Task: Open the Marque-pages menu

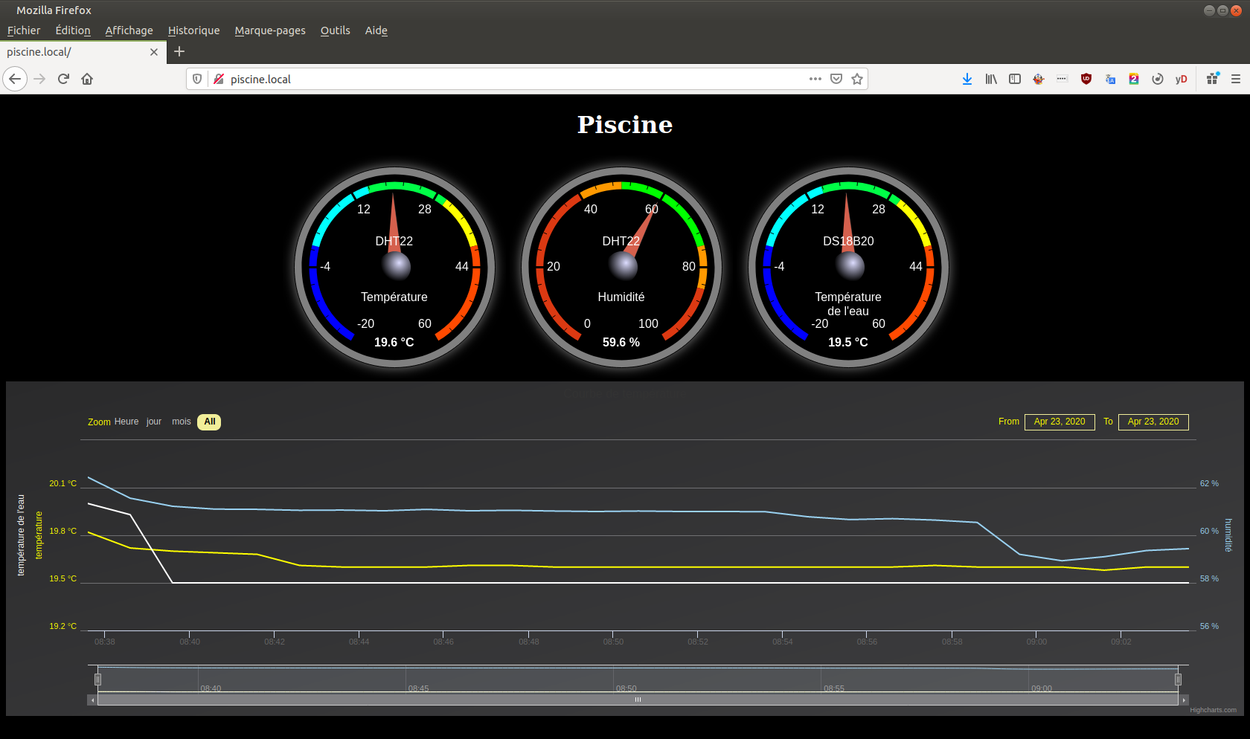Action: (x=269, y=30)
